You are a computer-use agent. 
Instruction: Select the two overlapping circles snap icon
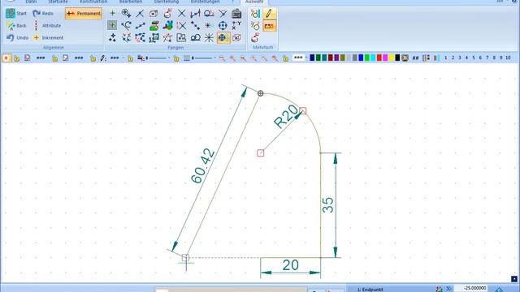click(195, 38)
